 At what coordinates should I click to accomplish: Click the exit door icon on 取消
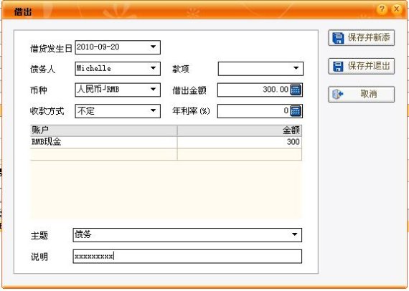coord(338,94)
